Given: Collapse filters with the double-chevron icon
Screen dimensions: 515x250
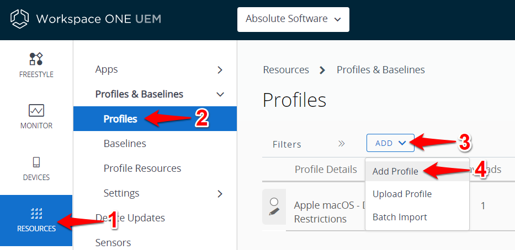Looking at the screenshot, I should tap(342, 144).
